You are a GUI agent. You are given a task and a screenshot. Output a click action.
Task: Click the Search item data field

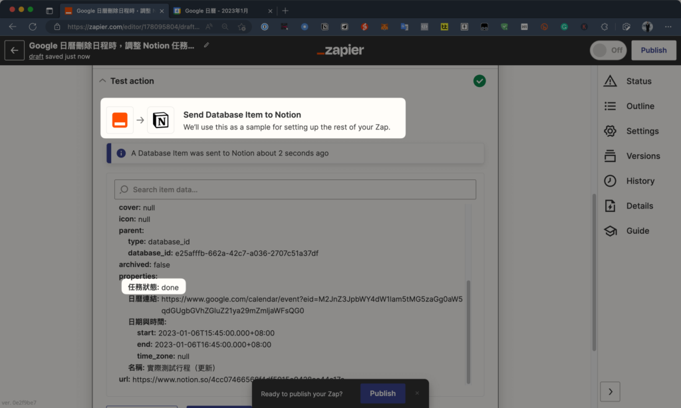tap(295, 189)
